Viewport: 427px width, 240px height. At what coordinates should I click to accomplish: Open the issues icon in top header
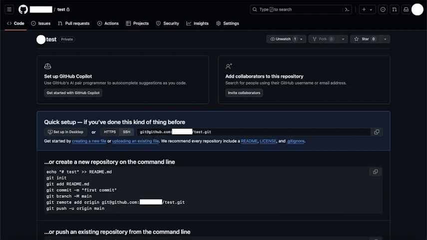point(383,9)
